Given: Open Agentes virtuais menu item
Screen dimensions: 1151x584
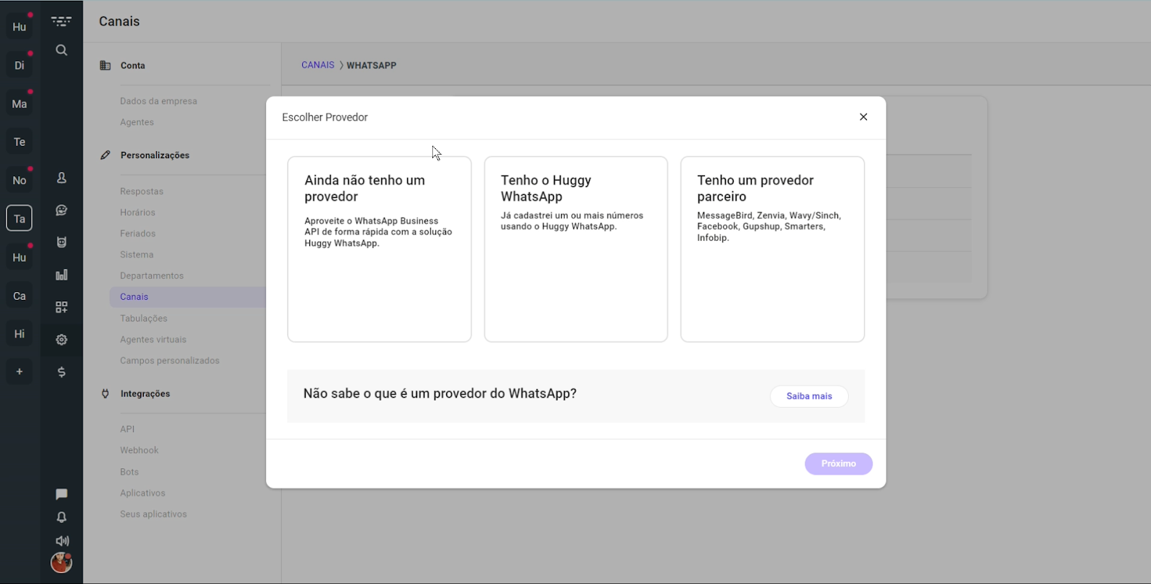Looking at the screenshot, I should (x=153, y=339).
